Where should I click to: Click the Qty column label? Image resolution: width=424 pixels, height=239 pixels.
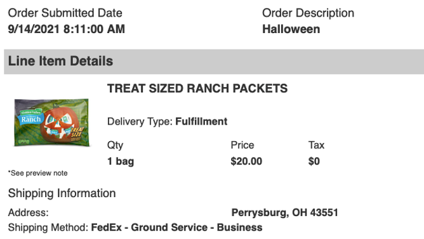[x=115, y=146]
